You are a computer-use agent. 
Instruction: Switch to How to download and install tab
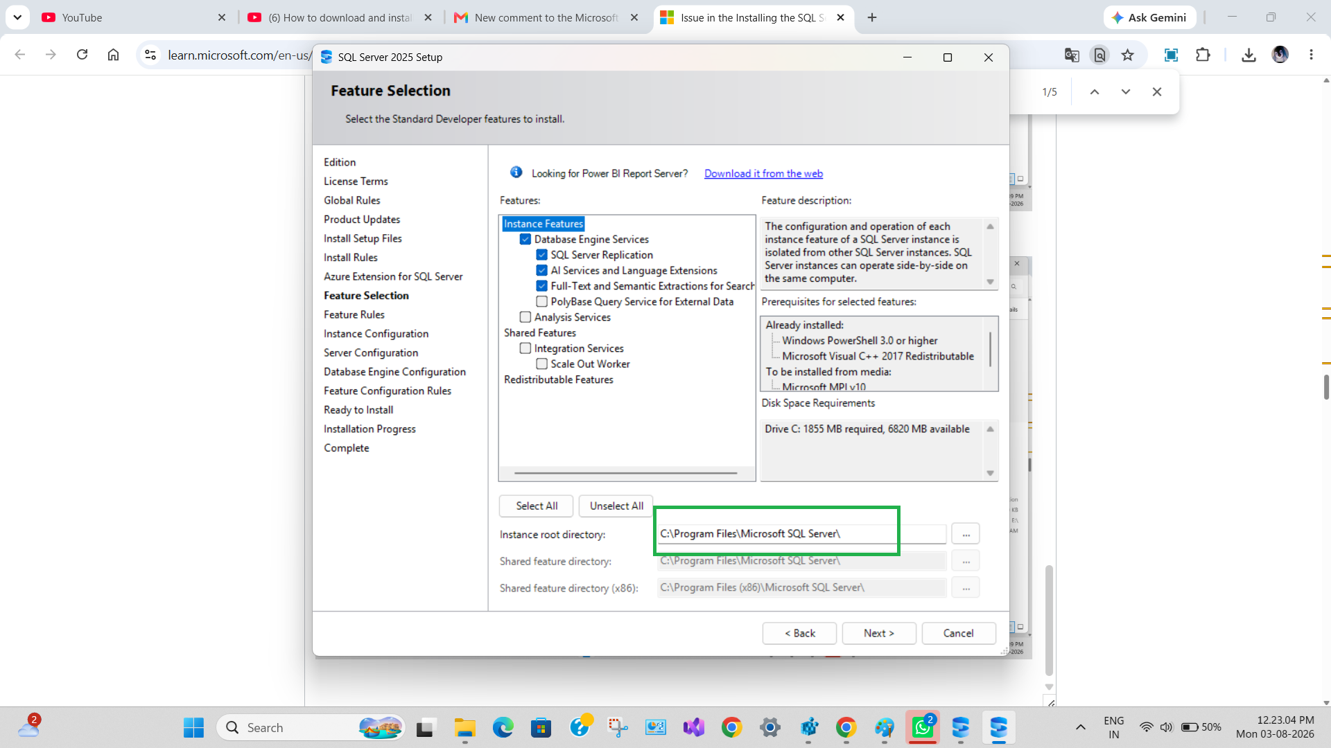pos(340,17)
